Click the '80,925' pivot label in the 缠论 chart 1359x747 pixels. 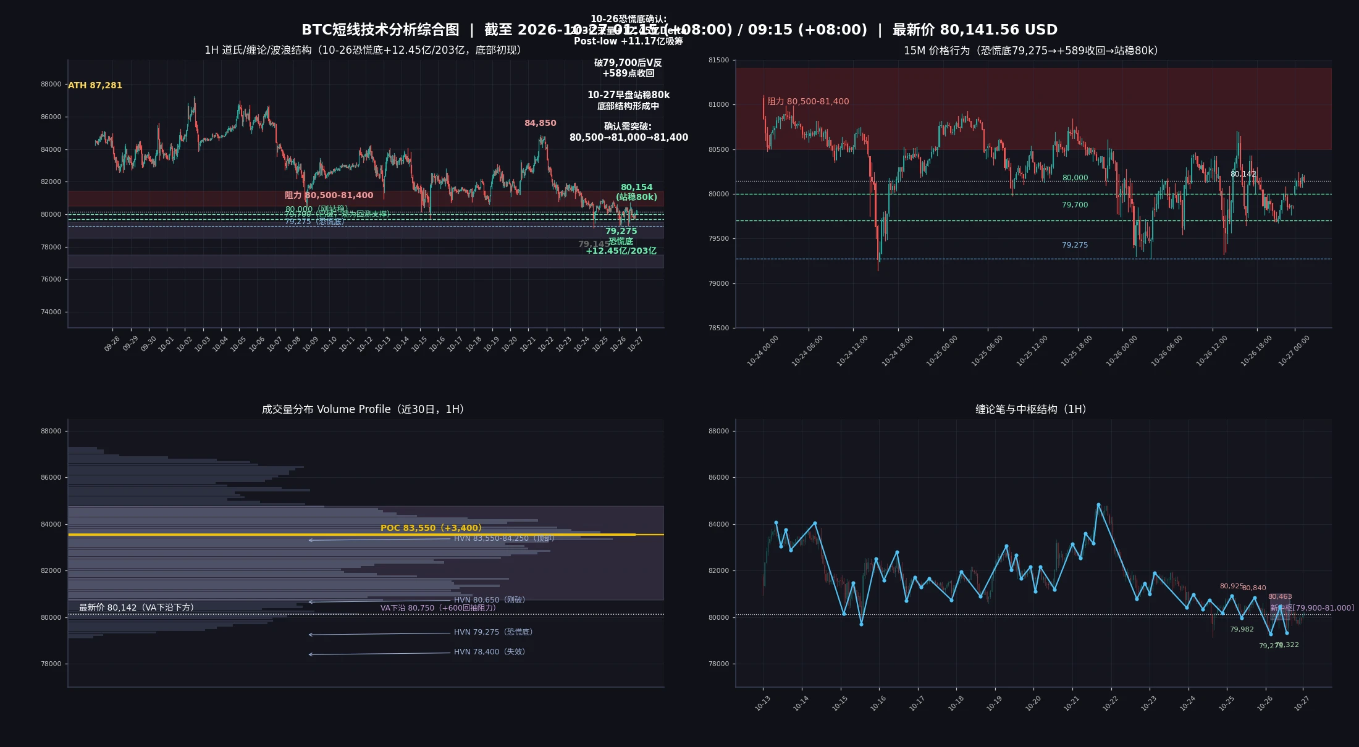(x=1232, y=586)
